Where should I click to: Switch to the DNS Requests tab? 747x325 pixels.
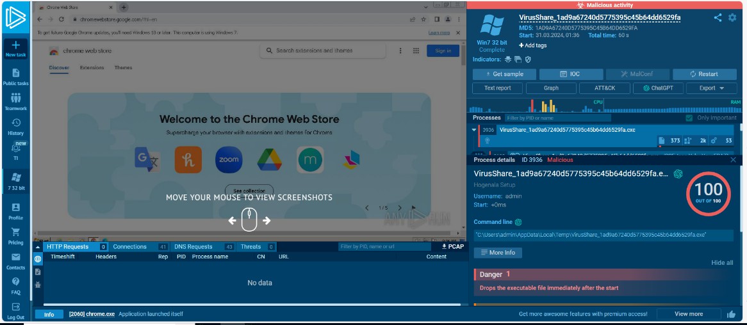pos(193,247)
